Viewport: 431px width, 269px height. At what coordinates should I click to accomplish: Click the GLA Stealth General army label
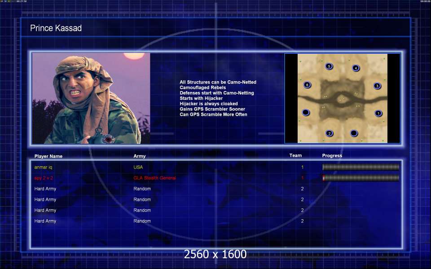pos(154,178)
